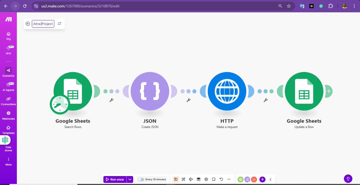
Task: View site information icon in address bar
Action: [x=36, y=6]
